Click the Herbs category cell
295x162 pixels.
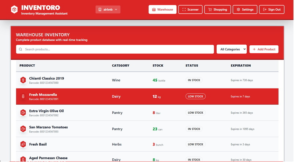(117, 144)
